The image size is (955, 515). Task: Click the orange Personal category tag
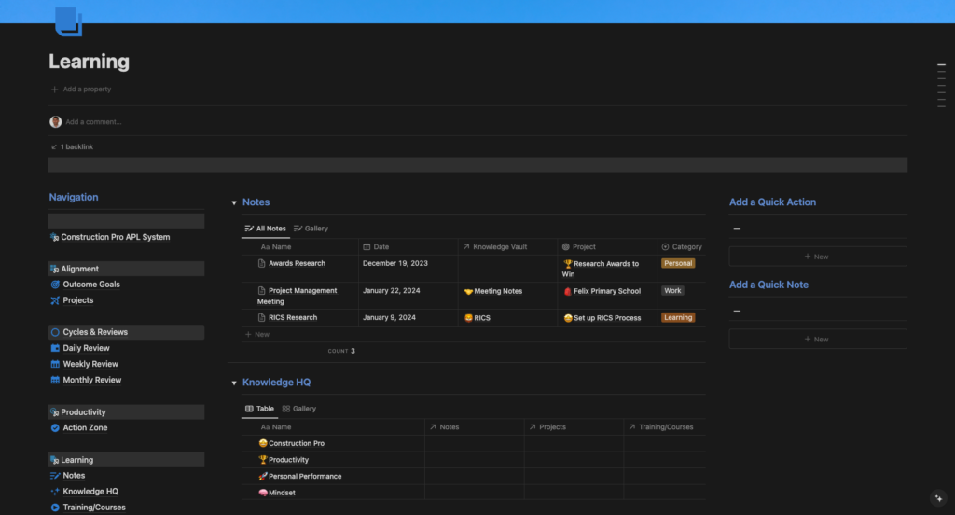678,264
